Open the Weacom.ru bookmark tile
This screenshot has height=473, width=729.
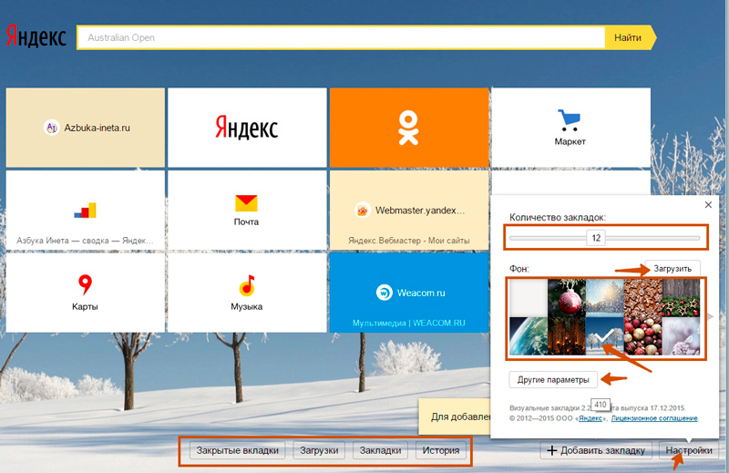pos(409,293)
